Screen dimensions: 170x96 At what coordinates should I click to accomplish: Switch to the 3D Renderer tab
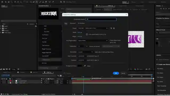click(81, 23)
